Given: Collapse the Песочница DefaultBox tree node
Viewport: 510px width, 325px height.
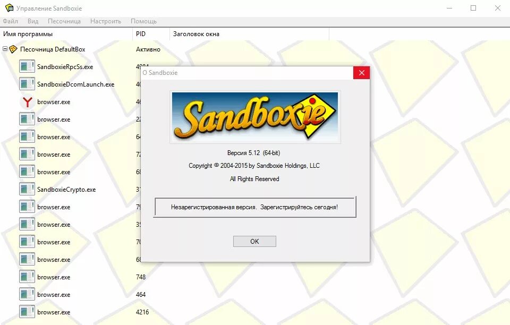Looking at the screenshot, I should (5, 49).
